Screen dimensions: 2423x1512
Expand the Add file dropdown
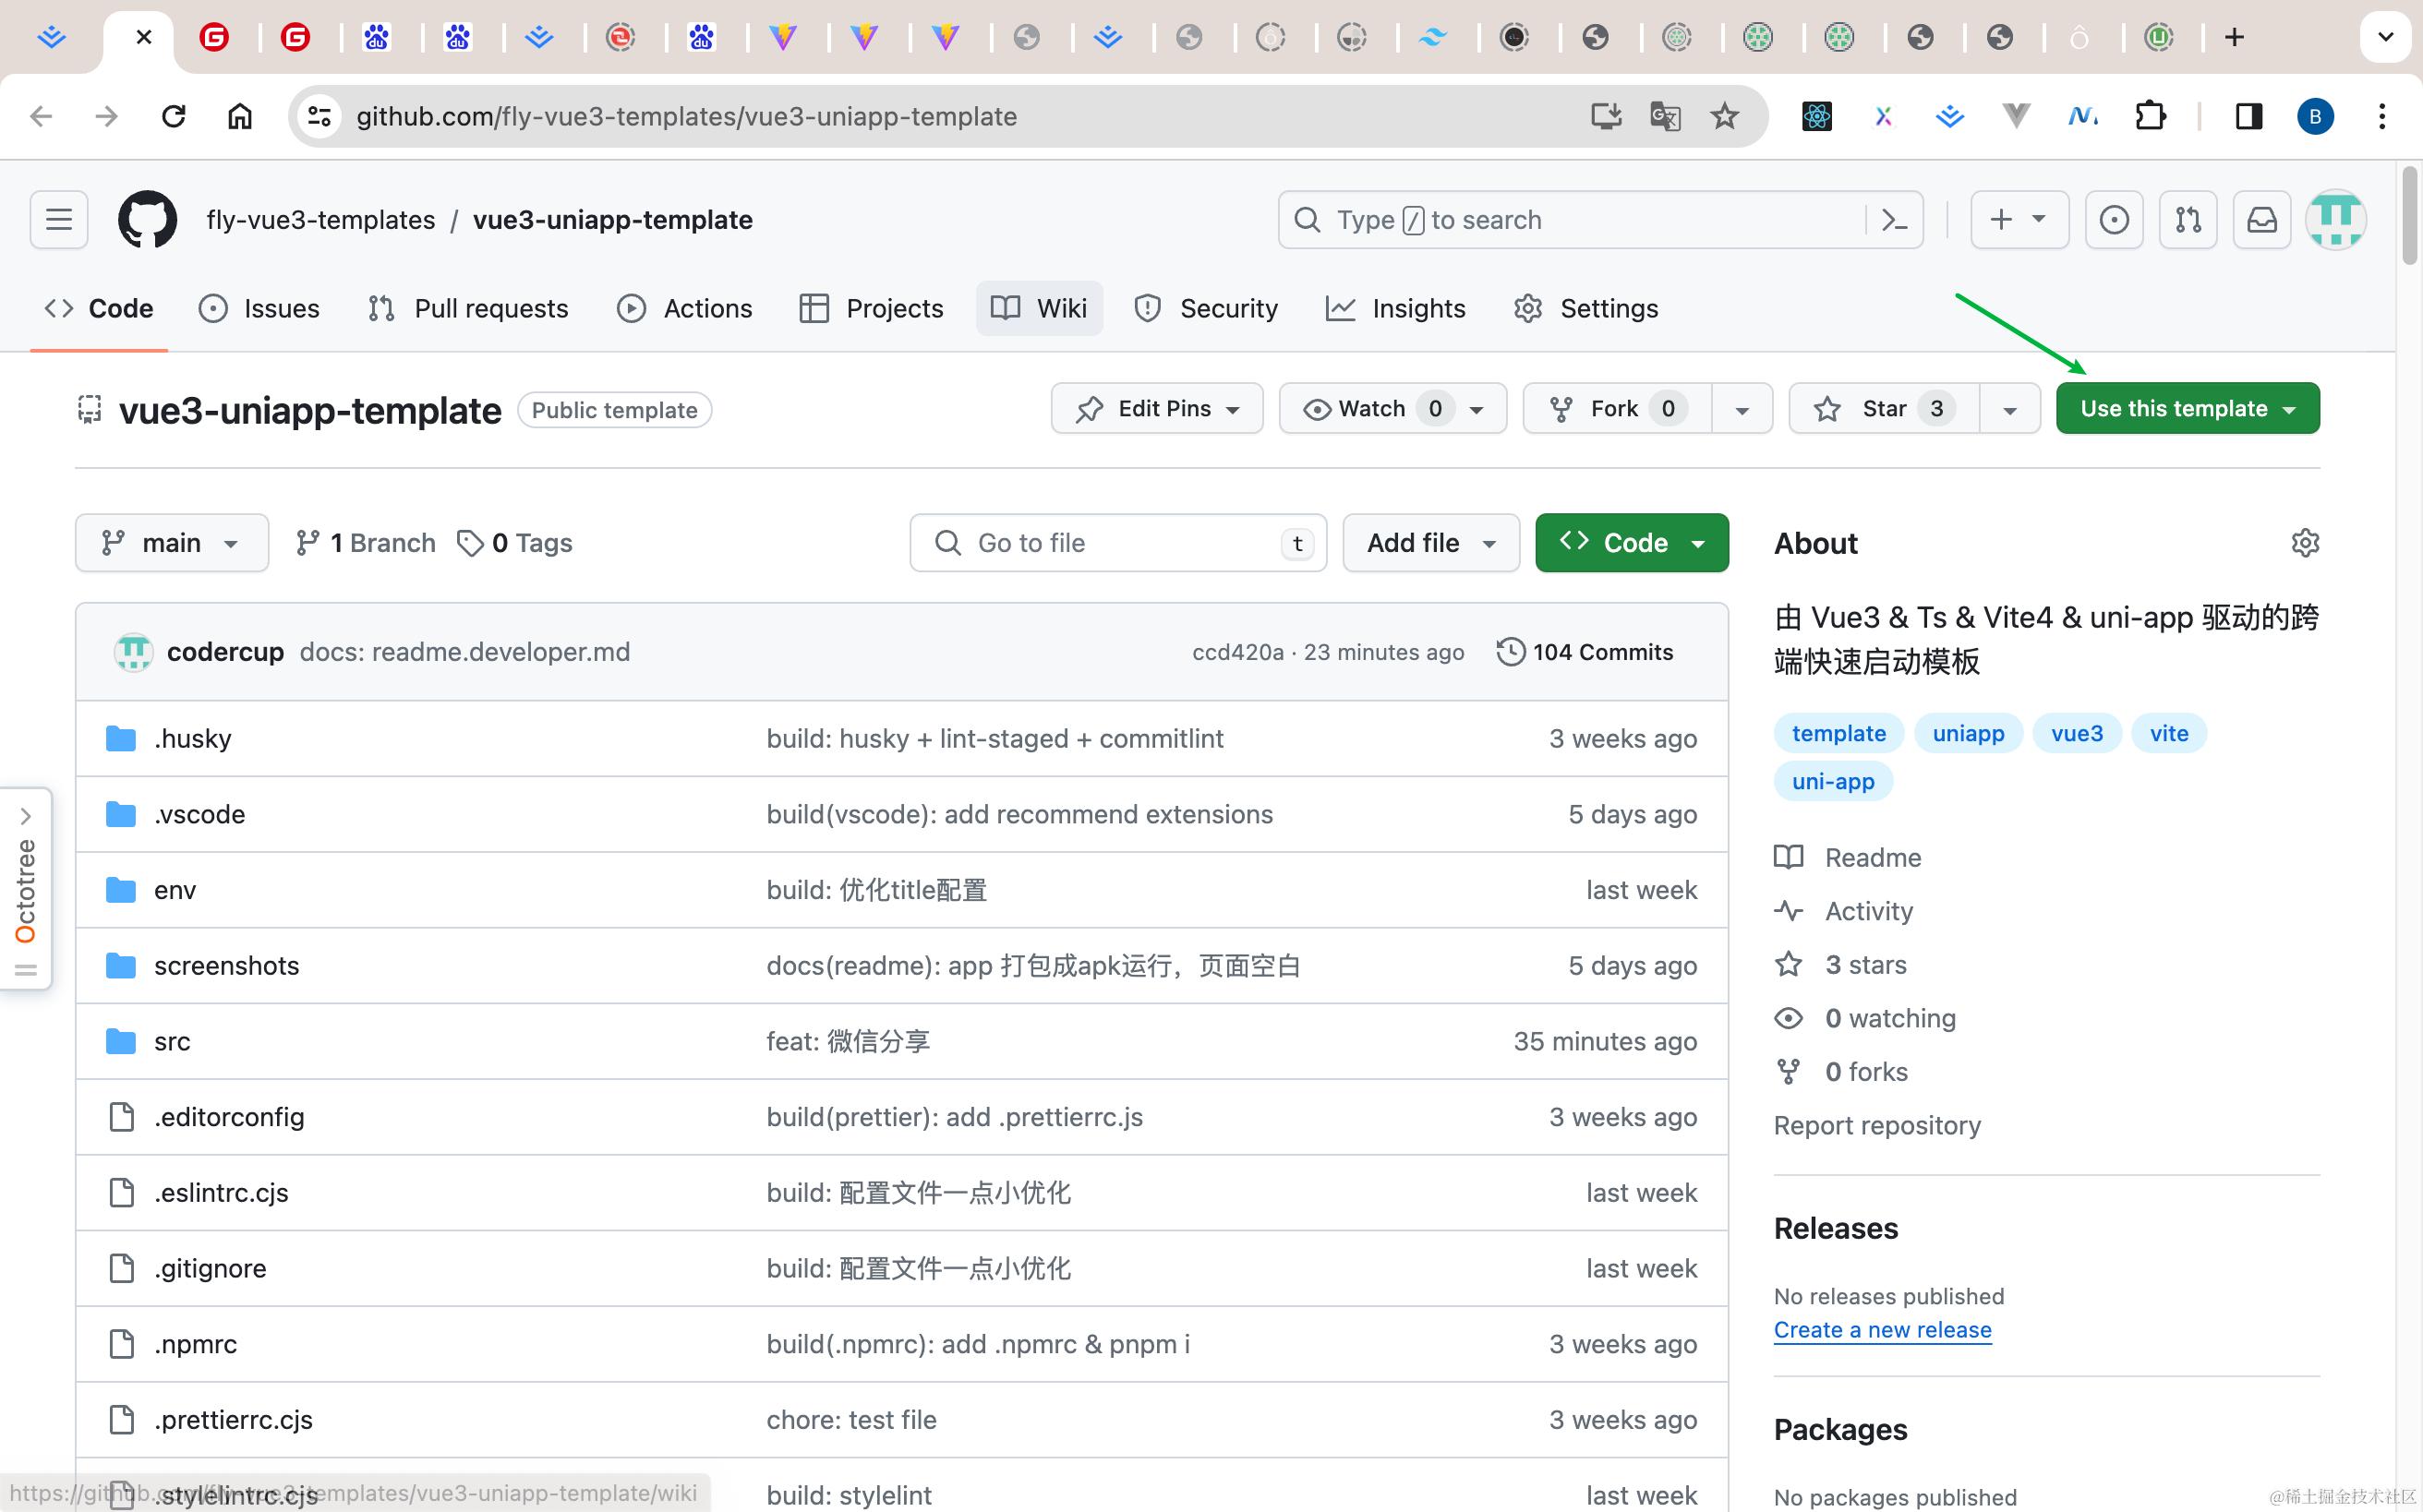click(x=1429, y=542)
